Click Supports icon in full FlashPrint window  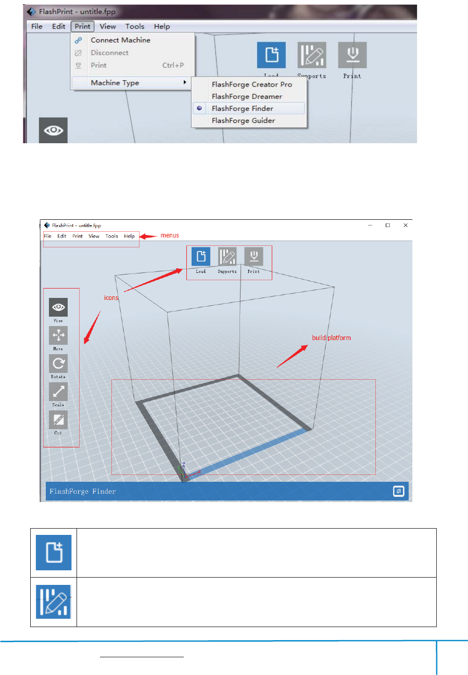pyautogui.click(x=227, y=257)
